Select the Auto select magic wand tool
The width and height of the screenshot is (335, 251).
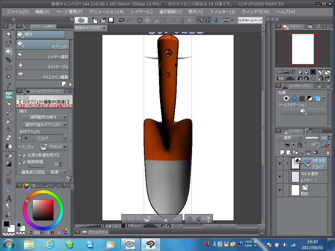[9, 77]
